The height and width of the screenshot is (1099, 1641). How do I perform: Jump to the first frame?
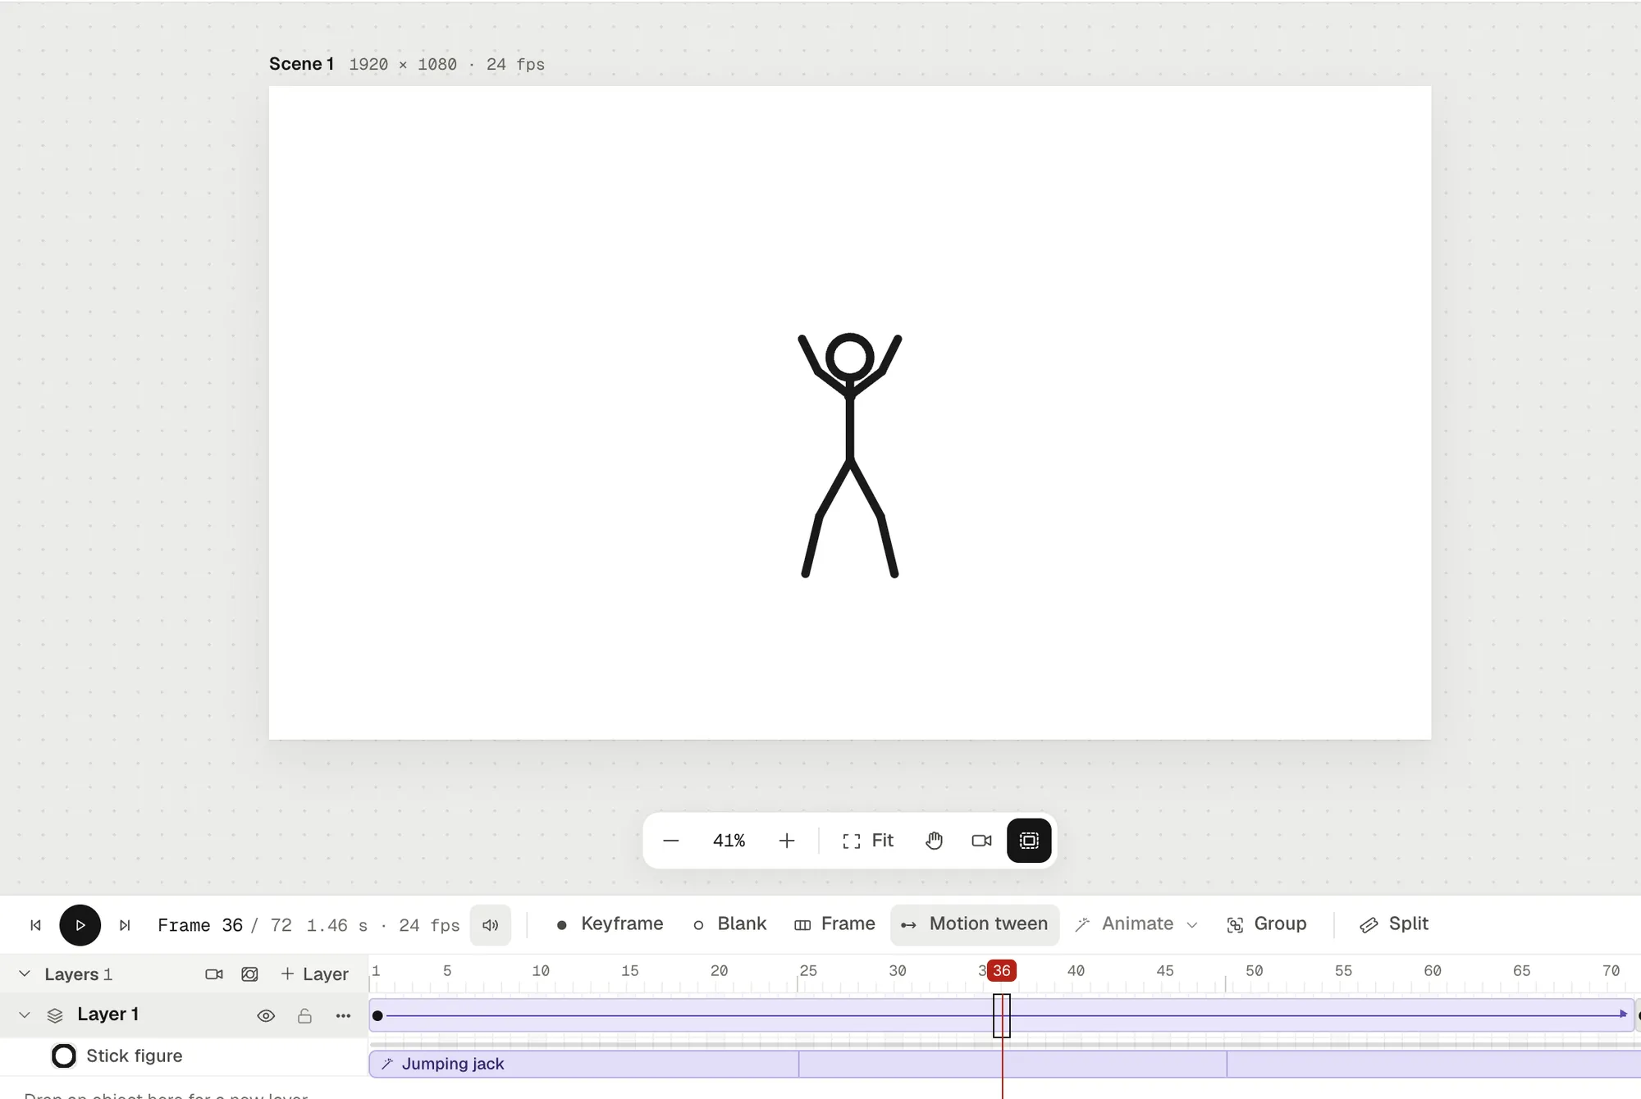pos(35,925)
